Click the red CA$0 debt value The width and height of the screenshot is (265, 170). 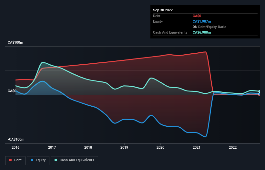(x=197, y=16)
